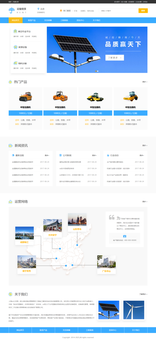Open the 租赁产品 tab in the top navigation
The height and width of the screenshot is (342, 156).
click(32, 20)
